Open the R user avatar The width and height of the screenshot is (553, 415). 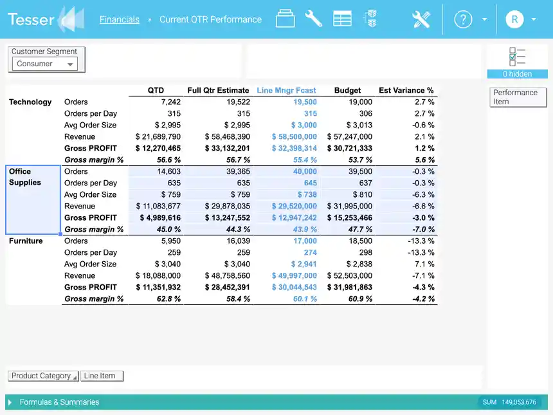(x=514, y=19)
